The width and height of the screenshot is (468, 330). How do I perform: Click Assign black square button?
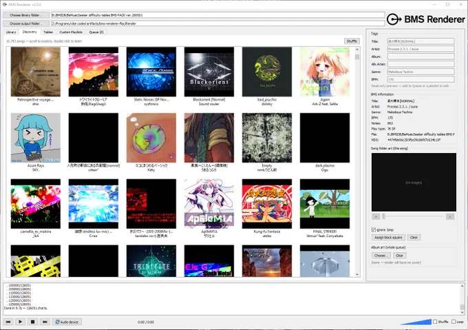[x=388, y=238]
